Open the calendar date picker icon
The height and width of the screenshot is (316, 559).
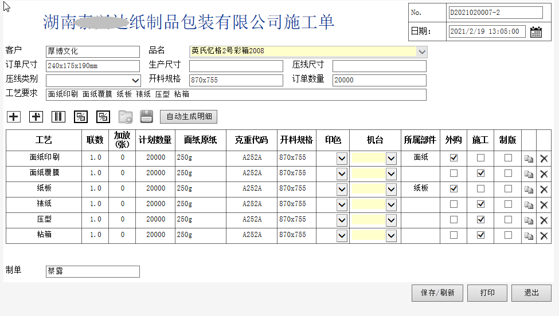[536, 32]
